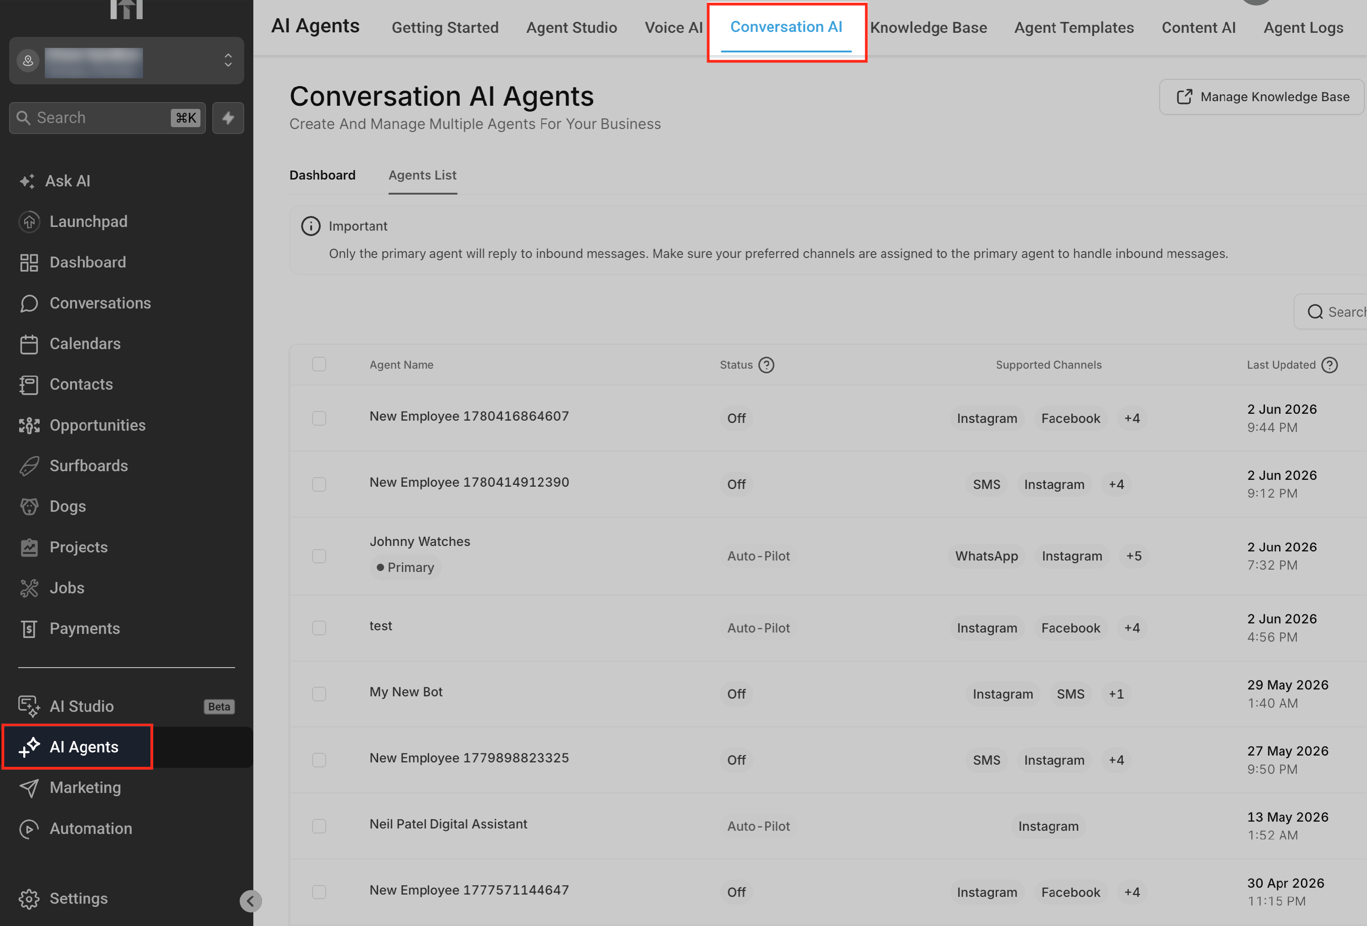The height and width of the screenshot is (926, 1367).
Task: Select the Conversation AI tab
Action: (x=786, y=27)
